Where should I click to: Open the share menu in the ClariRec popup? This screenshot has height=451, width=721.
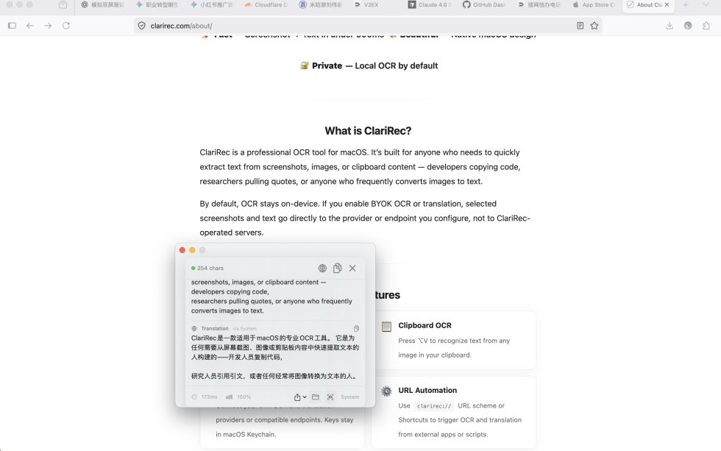coord(300,397)
